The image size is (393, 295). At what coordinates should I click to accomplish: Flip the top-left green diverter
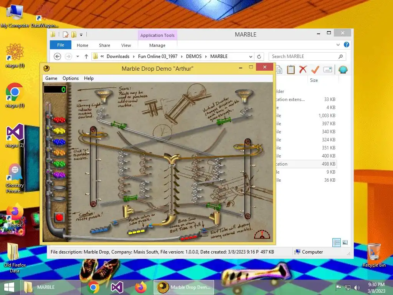coord(119,125)
